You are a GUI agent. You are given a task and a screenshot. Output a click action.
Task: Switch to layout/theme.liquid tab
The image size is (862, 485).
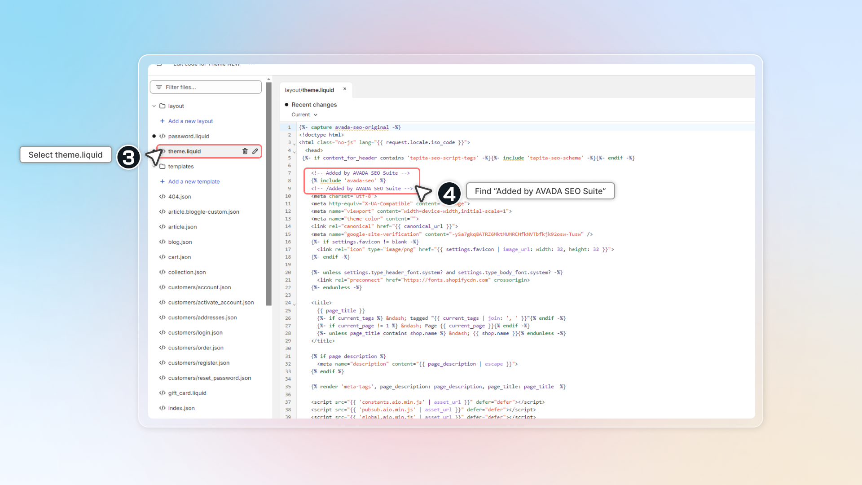click(x=309, y=90)
